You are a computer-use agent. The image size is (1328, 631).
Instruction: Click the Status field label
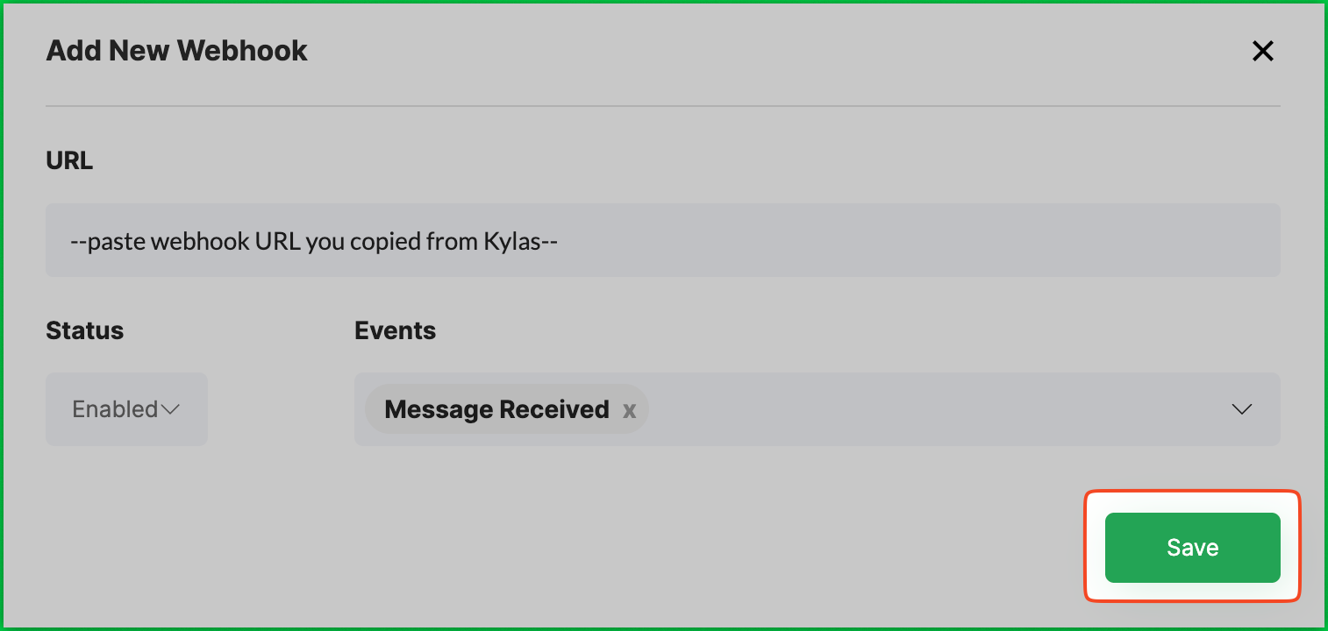(x=85, y=330)
